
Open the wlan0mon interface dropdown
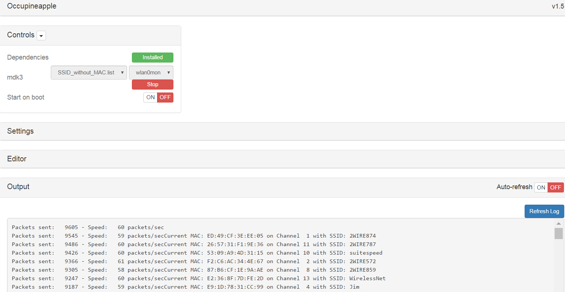[151, 73]
